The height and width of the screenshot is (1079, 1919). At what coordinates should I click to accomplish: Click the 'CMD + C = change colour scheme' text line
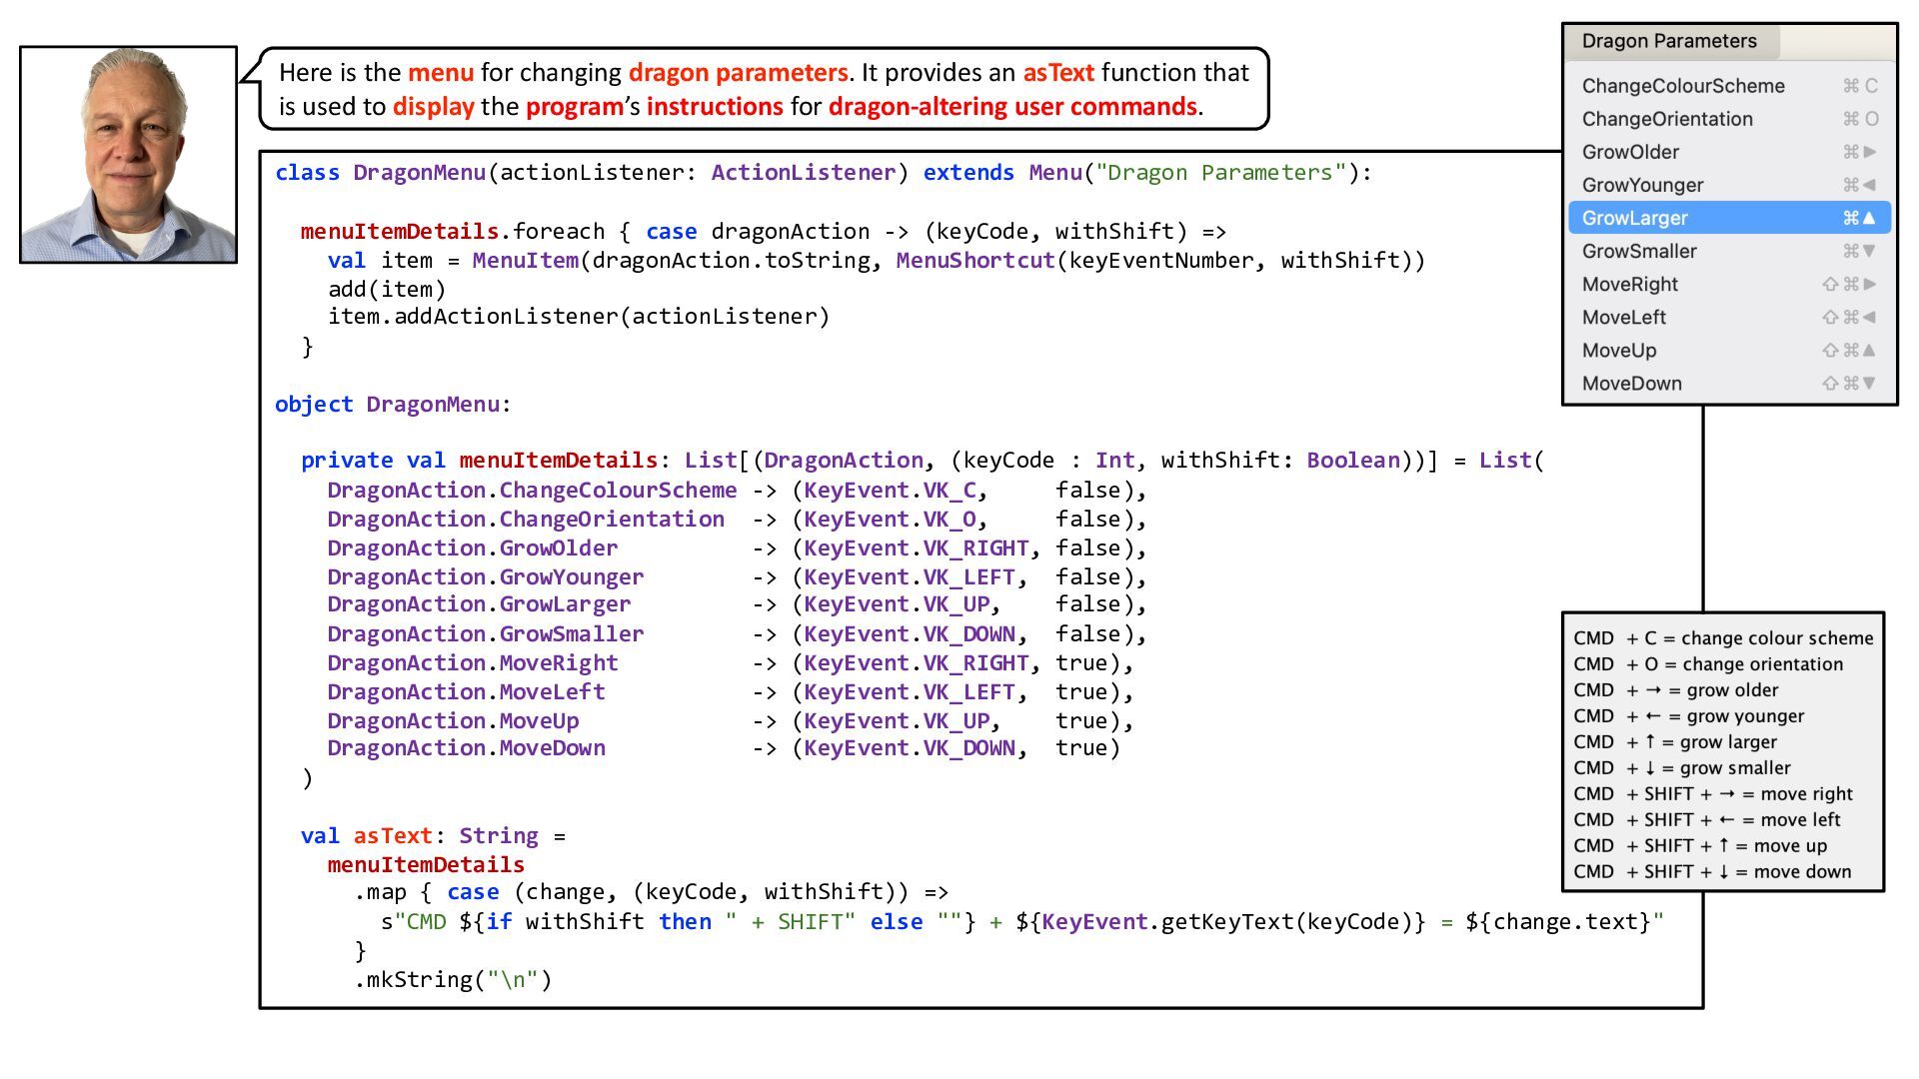pyautogui.click(x=1723, y=638)
